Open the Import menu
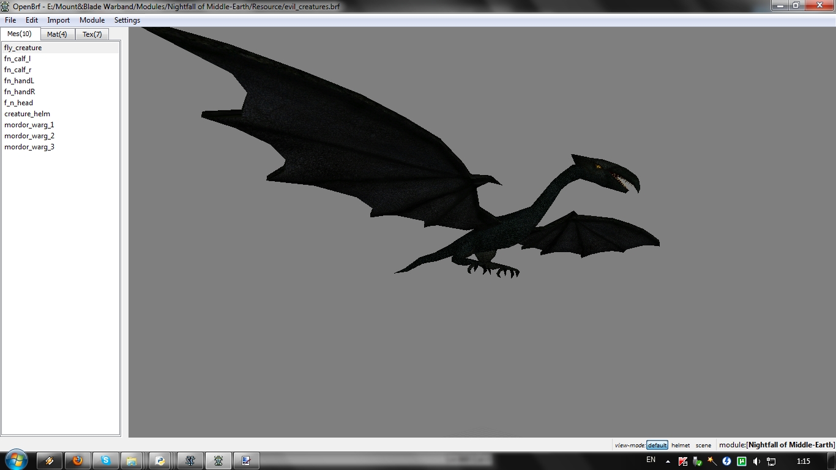836x470 pixels. (59, 20)
